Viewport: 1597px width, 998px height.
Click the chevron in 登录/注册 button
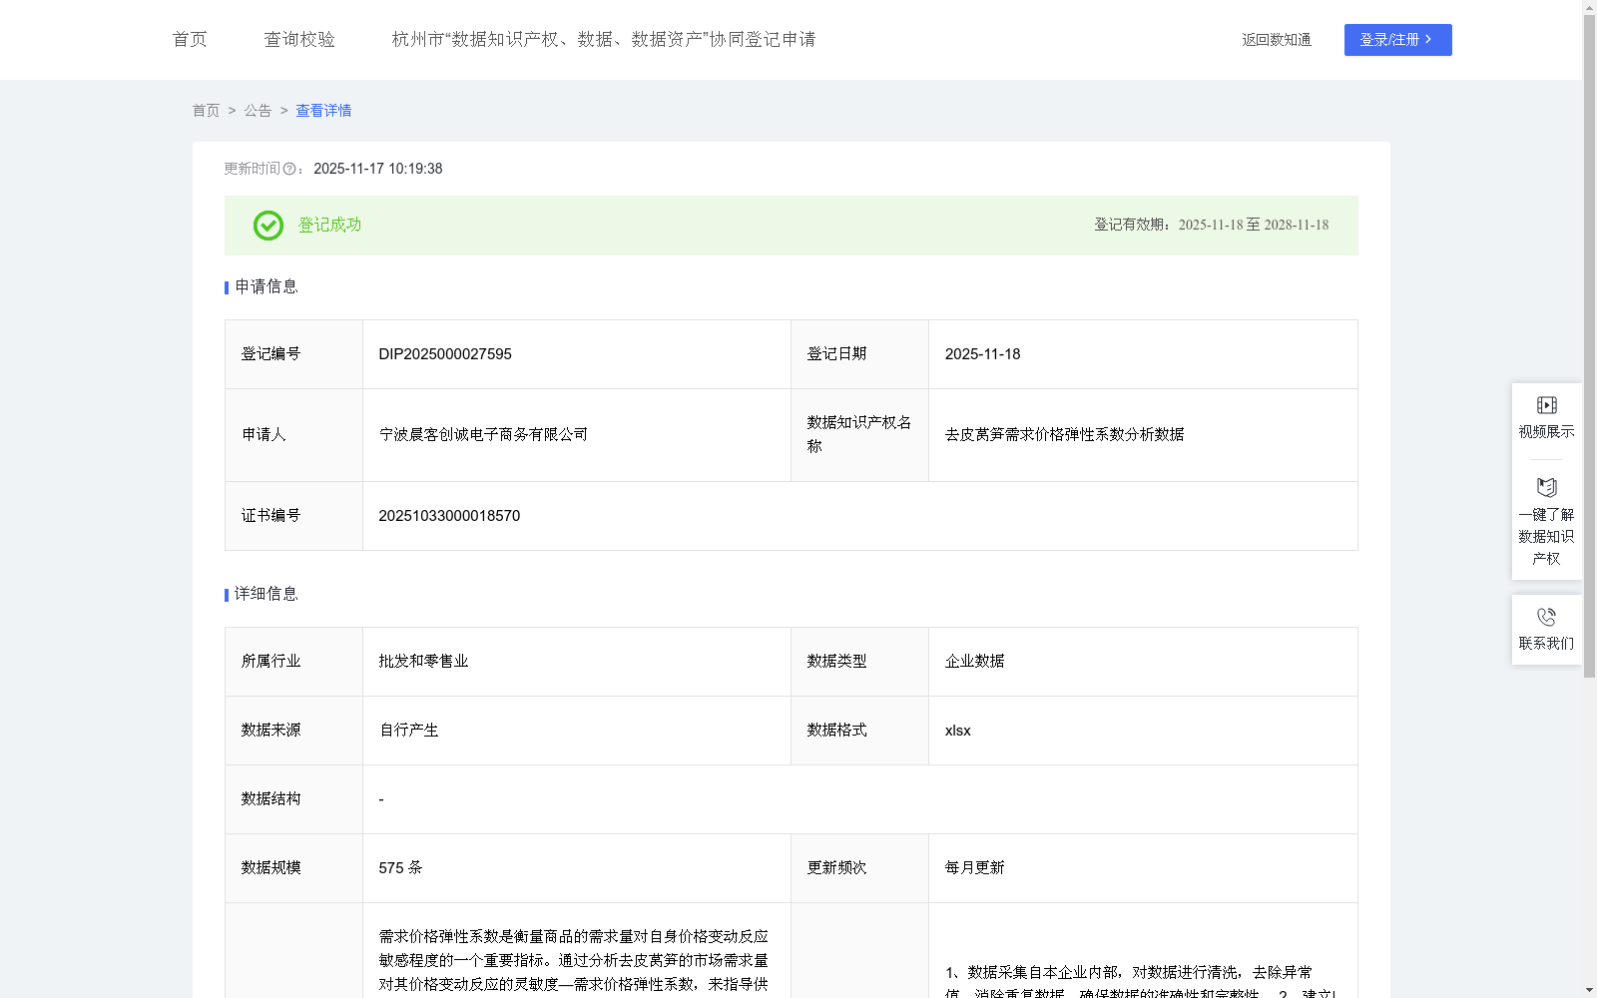(1428, 39)
